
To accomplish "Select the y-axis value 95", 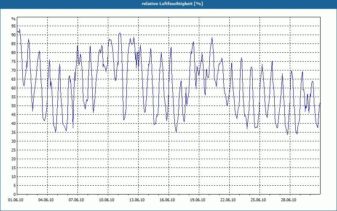I will click(x=13, y=26).
